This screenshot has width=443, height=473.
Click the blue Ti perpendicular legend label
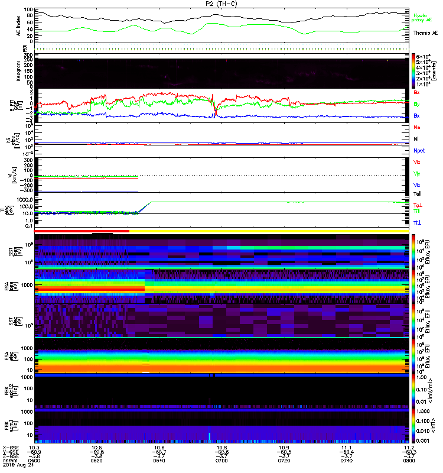(417, 223)
